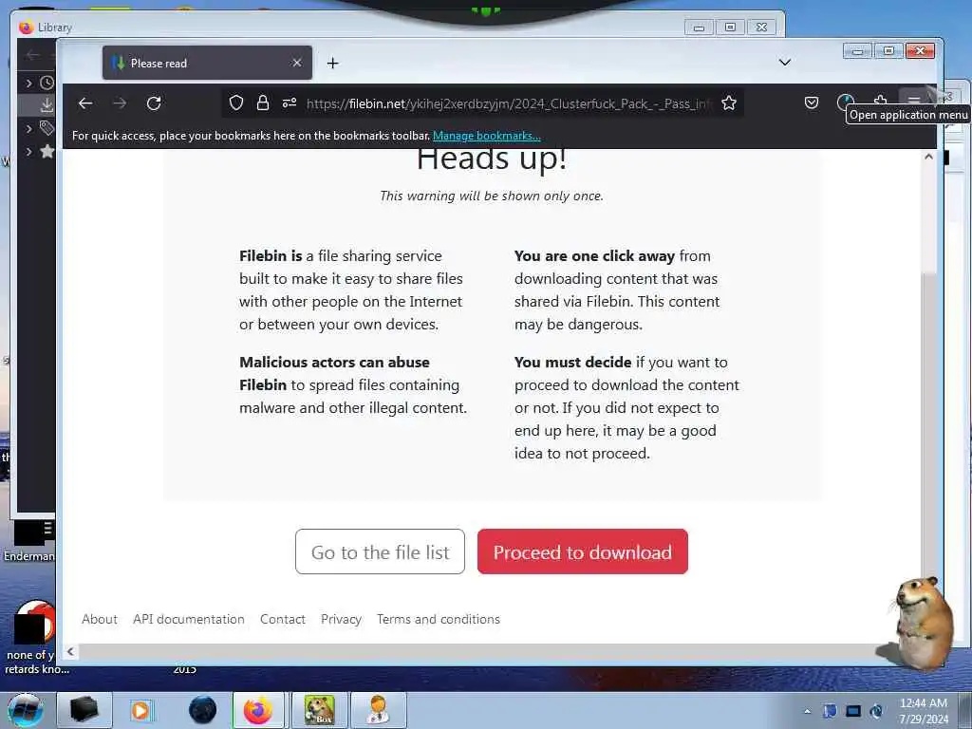This screenshot has width=972, height=729.
Task: Open the Privacy footer link
Action: click(x=341, y=619)
